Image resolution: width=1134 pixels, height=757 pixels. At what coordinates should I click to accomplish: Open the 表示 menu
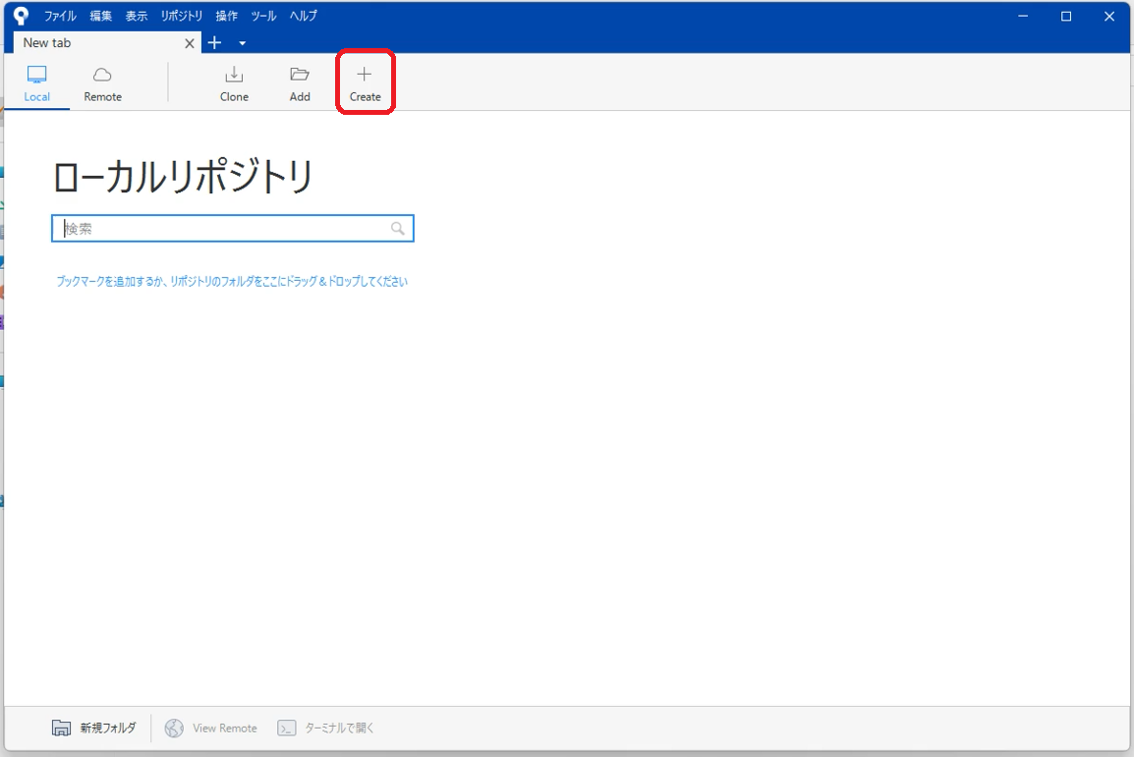[136, 16]
